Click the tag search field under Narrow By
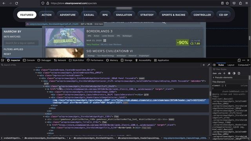Viewport: 251px width, 141px height. tap(21, 43)
